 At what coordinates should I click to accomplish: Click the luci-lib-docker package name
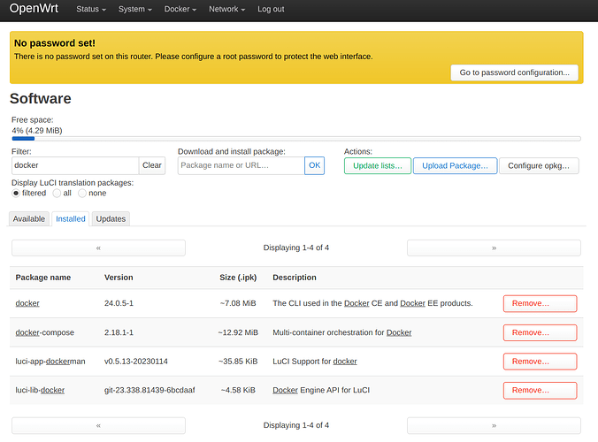(40, 390)
